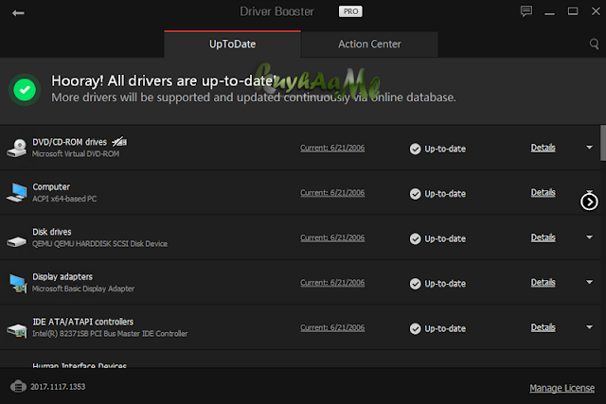The width and height of the screenshot is (606, 404).
Task: Click the crossed-out badge beside DVD/CD-ROM drives
Action: click(x=119, y=142)
